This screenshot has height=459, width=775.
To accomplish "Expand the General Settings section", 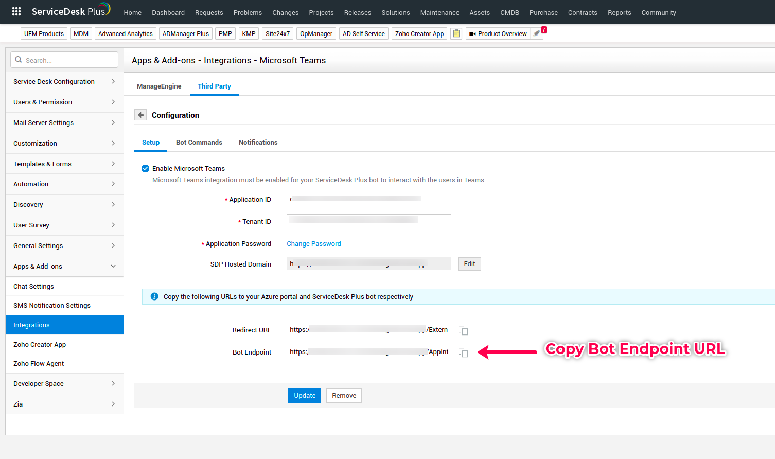I will (64, 245).
